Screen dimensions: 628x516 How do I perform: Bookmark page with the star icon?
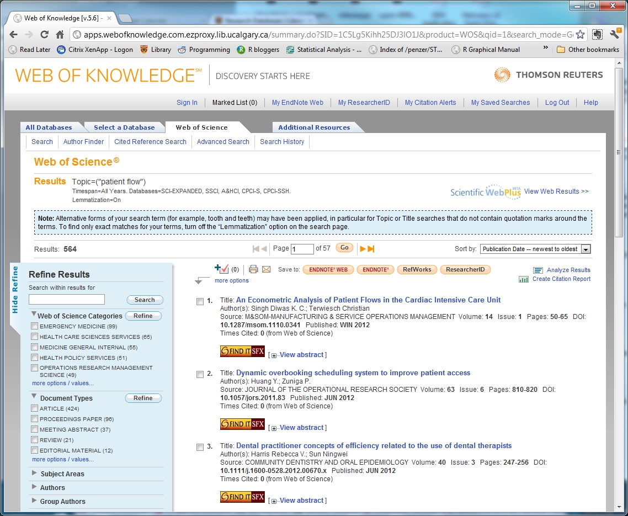(x=580, y=34)
